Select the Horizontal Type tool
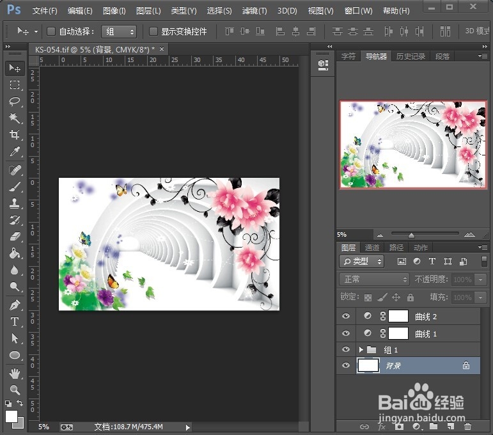 tap(15, 322)
